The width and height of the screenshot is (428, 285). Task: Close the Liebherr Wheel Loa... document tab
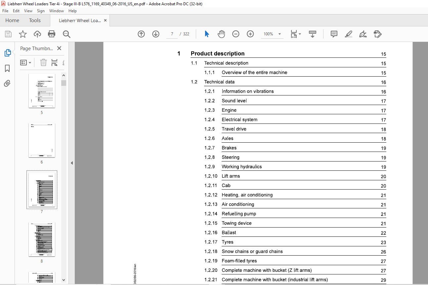[x=105, y=20]
